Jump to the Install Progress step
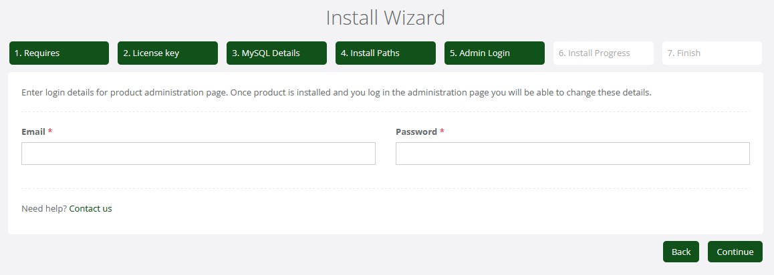 pos(603,53)
